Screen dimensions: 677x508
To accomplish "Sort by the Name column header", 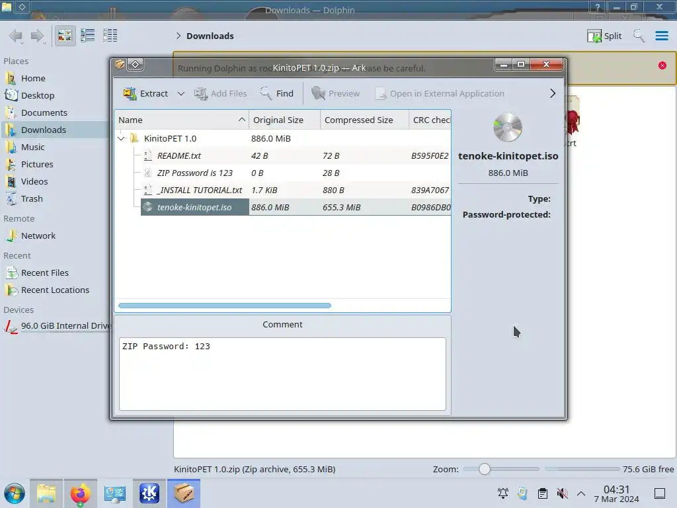I will (182, 120).
